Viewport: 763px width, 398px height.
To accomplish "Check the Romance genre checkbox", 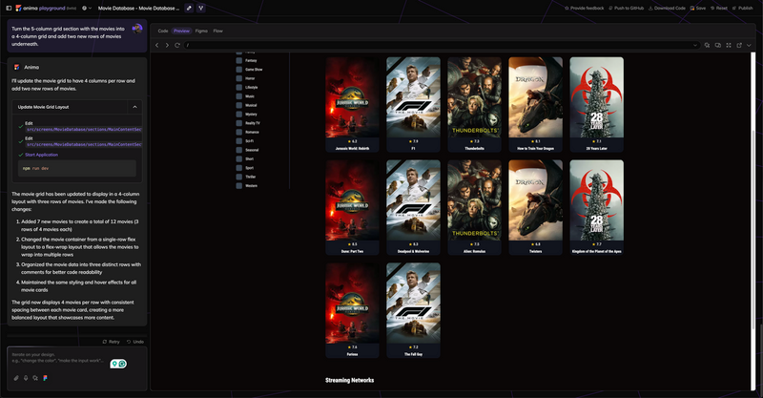I will click(x=239, y=132).
